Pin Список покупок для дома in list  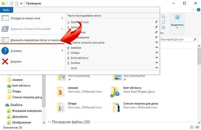pos(156,42)
